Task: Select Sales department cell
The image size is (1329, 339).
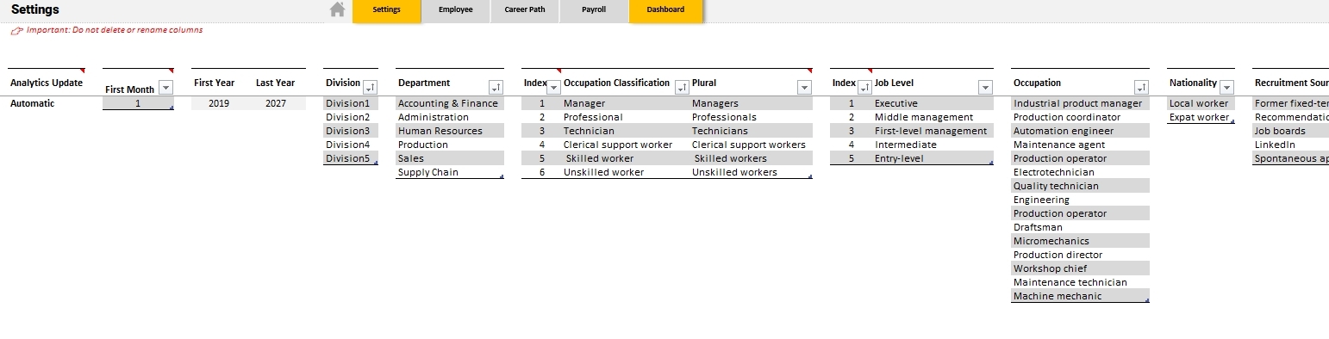Action: tap(450, 158)
